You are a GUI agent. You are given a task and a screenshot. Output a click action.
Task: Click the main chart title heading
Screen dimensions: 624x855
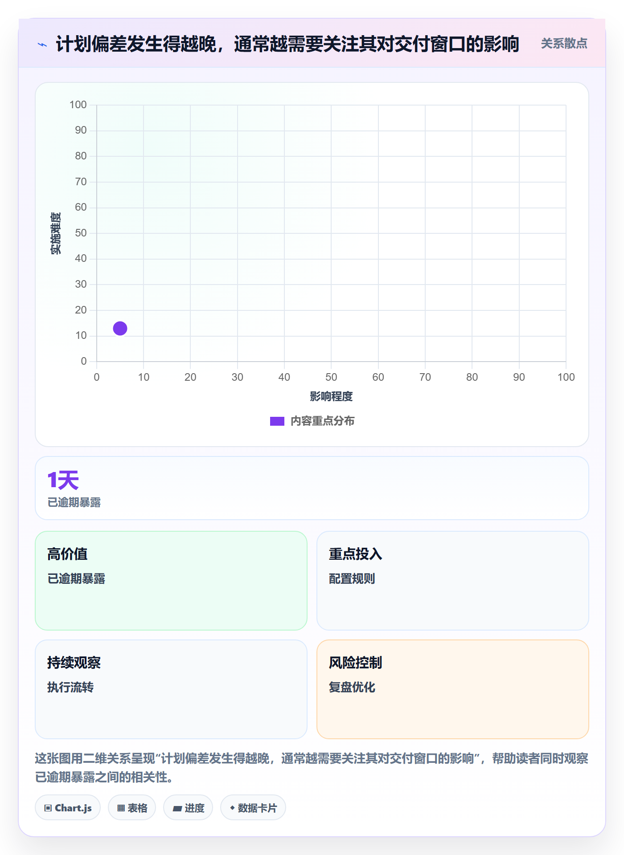[x=287, y=44]
